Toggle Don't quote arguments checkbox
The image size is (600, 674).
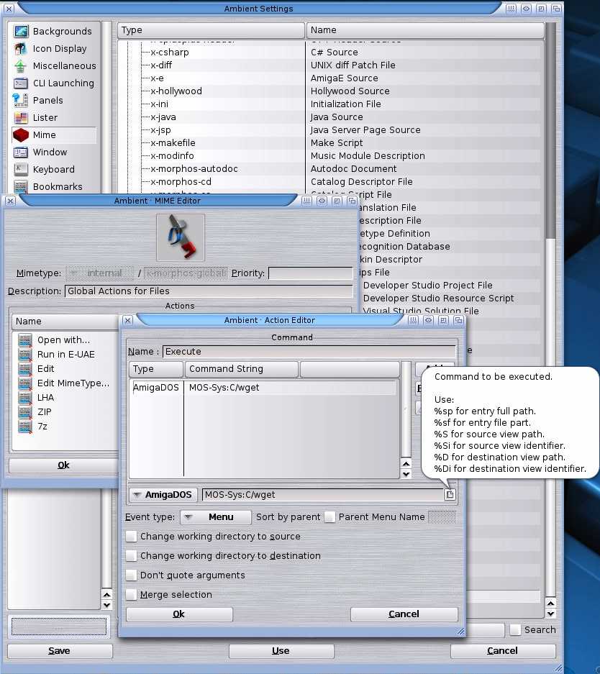(131, 575)
